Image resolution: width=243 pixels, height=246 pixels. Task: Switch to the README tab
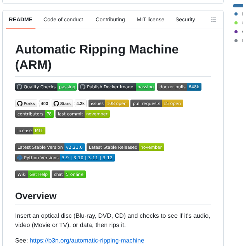(x=21, y=20)
